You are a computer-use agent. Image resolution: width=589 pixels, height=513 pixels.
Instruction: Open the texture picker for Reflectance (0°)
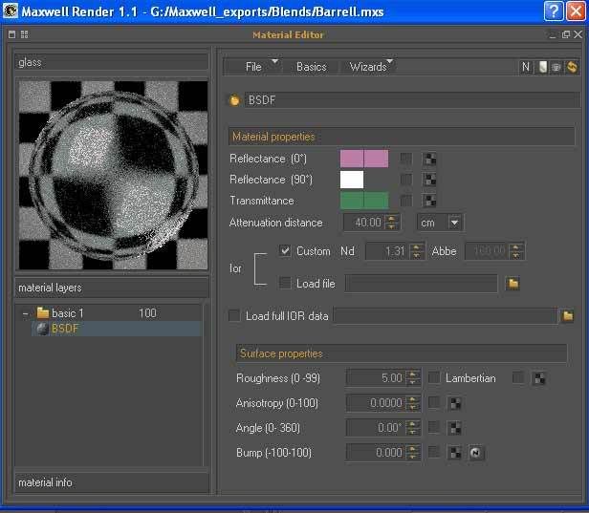[x=430, y=159]
